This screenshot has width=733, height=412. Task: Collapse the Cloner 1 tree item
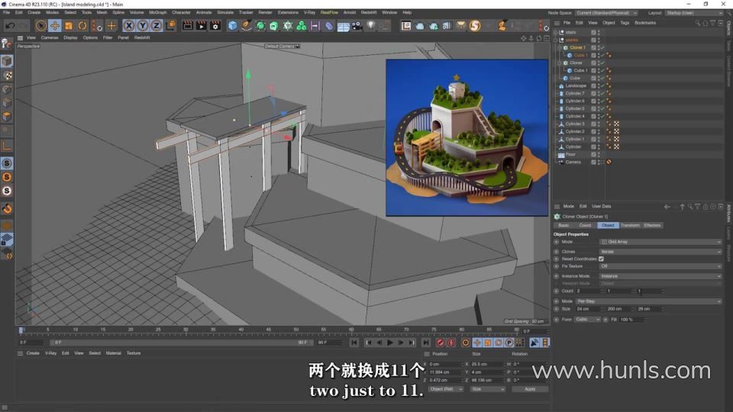pos(560,47)
